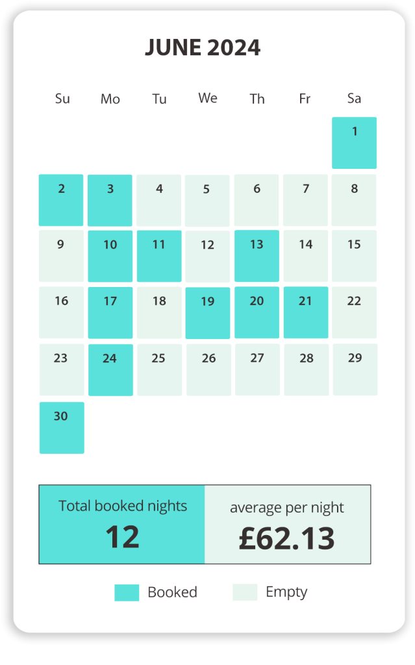Select booked date June 30
This screenshot has height=665, width=415.
62,427
